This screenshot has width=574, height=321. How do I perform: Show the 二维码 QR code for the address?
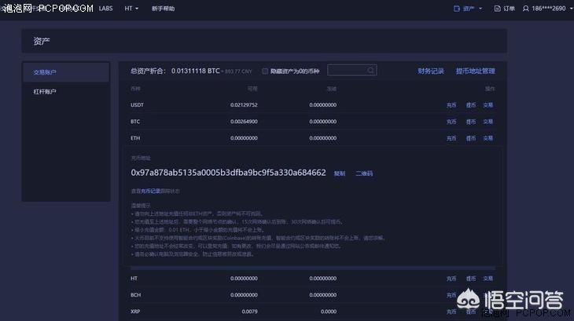tap(364, 173)
